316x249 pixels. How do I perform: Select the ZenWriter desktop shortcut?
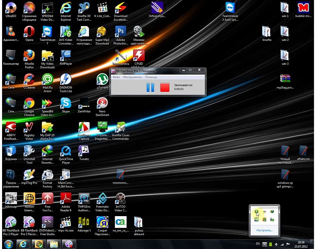pos(84,105)
